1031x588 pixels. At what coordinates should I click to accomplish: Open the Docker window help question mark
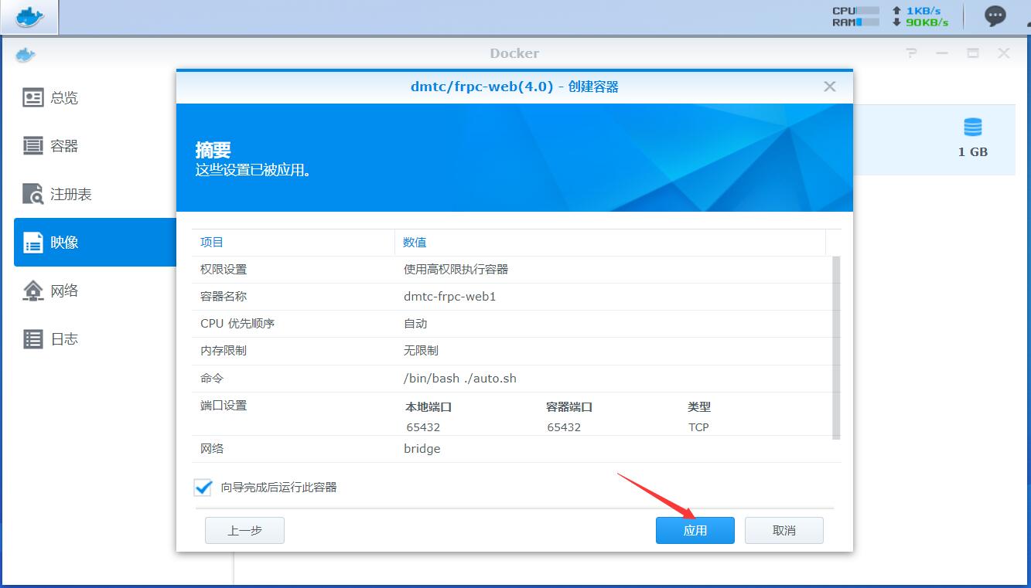(x=912, y=53)
